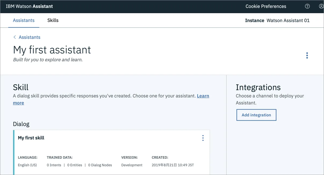The image size is (324, 175).
Task: Click the 0 Dialog Nodes value
Action: 100,165
